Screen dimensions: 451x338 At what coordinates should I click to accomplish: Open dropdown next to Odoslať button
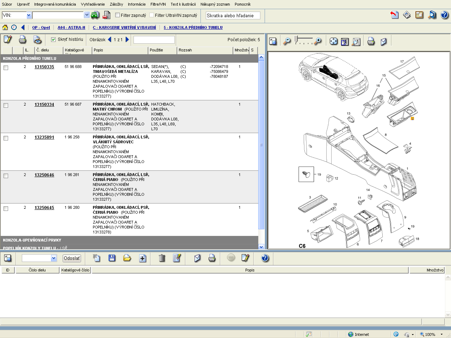(54, 258)
